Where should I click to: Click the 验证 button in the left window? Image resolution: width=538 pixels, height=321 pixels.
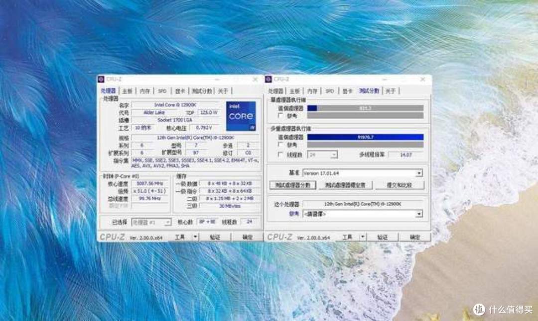pos(215,237)
